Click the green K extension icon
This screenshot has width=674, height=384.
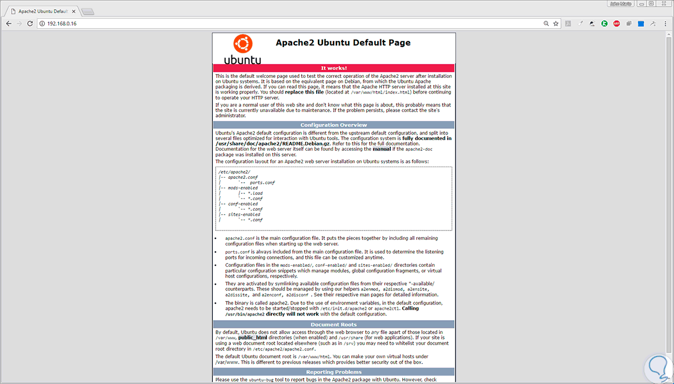(x=604, y=24)
